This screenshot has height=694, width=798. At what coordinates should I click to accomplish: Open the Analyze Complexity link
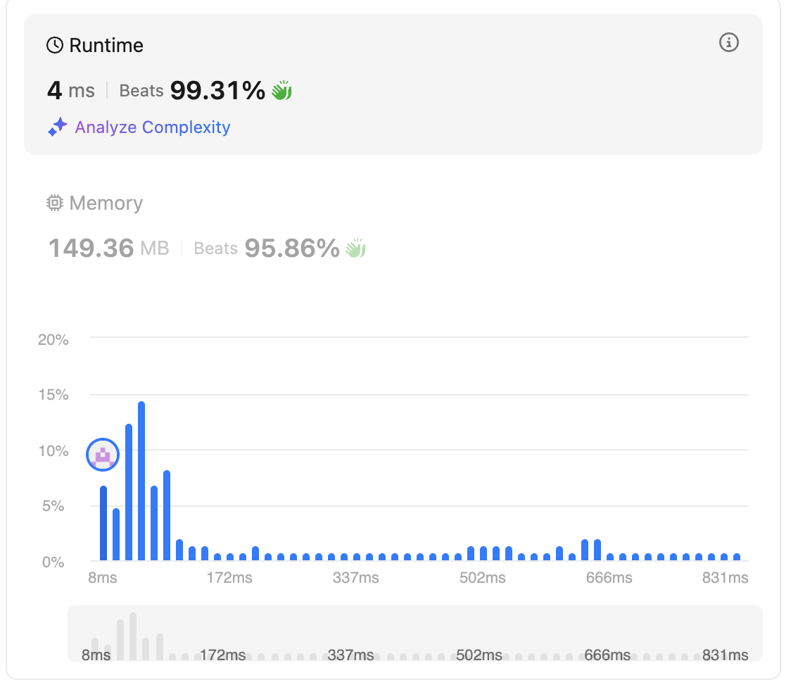[153, 127]
